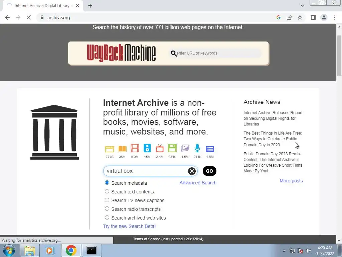Open the Windows Start menu

[x=9, y=250]
